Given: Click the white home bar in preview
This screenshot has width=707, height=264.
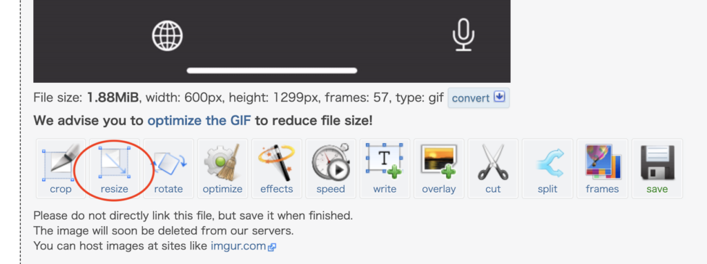Looking at the screenshot, I should (272, 70).
